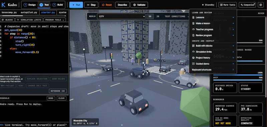
Task: Click the Validate button
Action: (139, 5)
